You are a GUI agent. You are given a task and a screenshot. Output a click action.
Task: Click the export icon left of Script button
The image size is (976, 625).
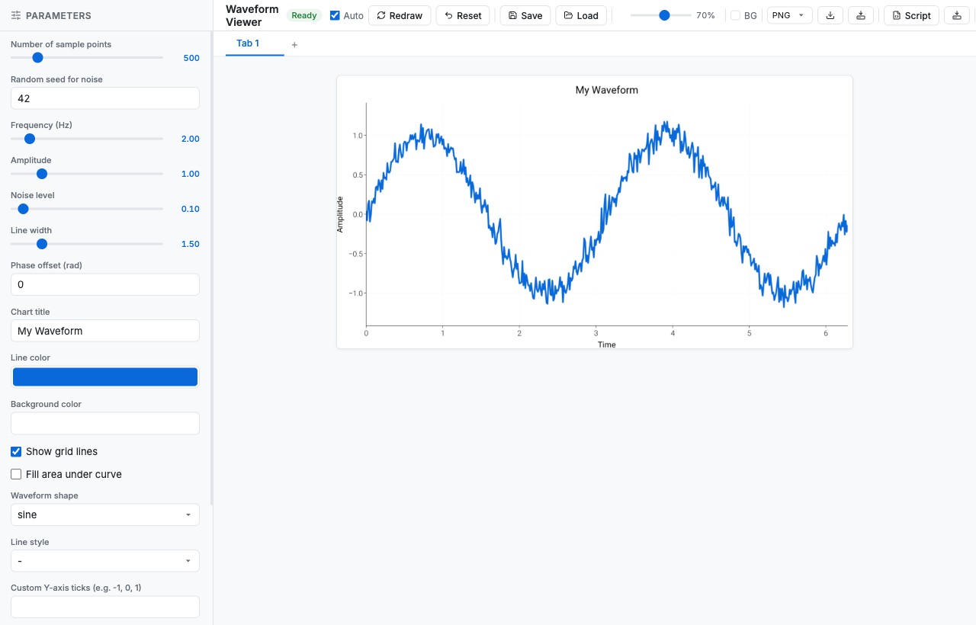click(x=861, y=15)
